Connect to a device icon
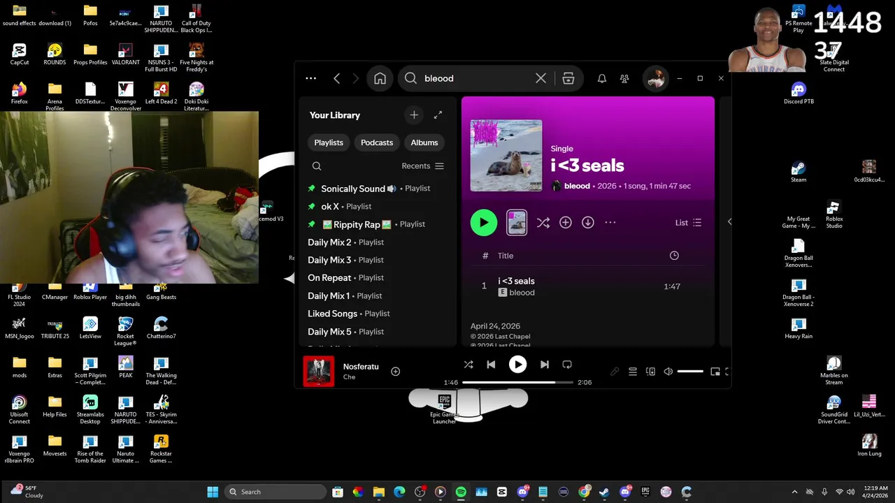Screen dimensions: 895x503 [x=650, y=372]
